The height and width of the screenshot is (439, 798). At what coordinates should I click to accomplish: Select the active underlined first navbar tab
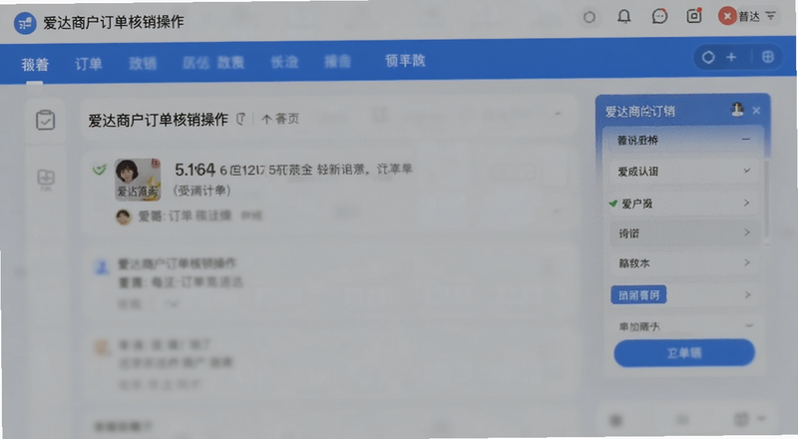pos(35,65)
